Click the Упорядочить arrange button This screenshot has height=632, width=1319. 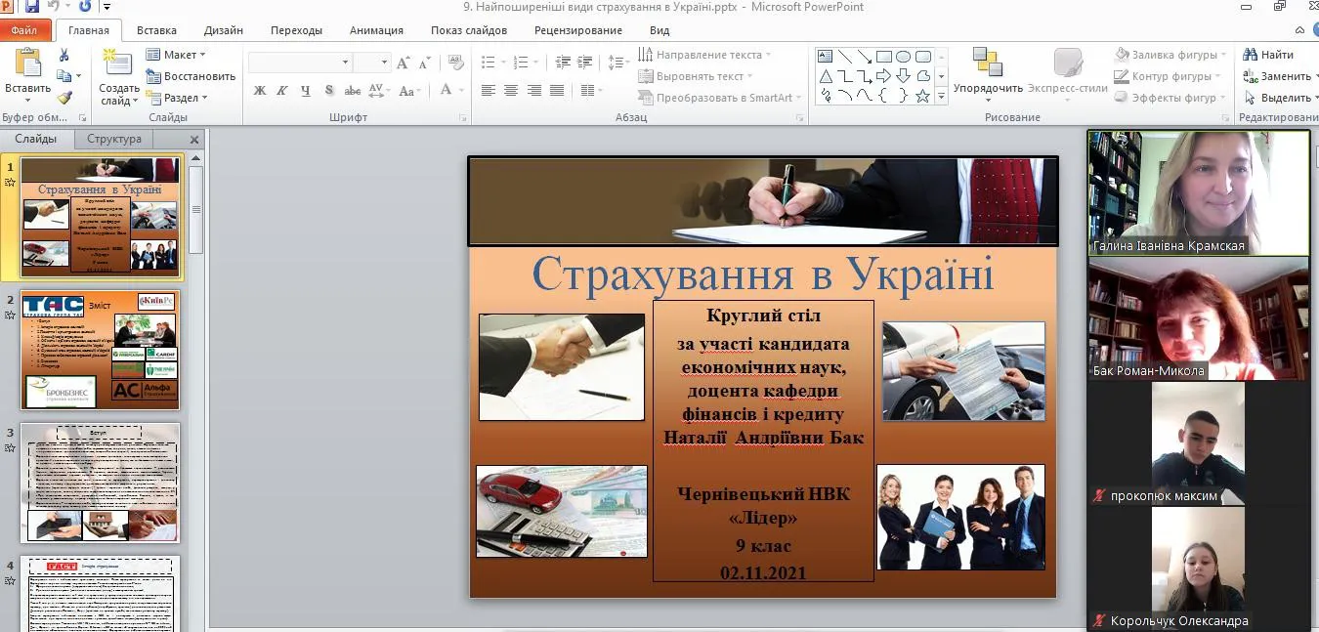[x=988, y=74]
